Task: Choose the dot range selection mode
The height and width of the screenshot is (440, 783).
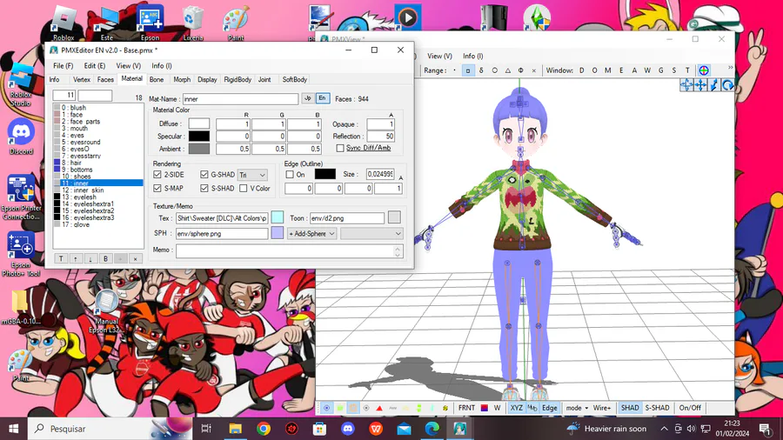Action: coord(454,70)
